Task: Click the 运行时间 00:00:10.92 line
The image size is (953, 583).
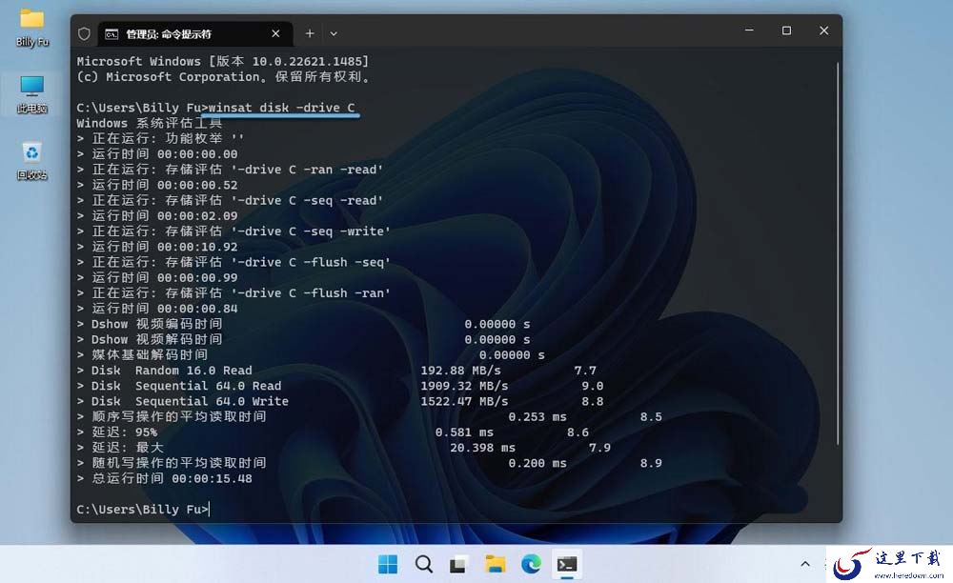Action: [x=157, y=247]
